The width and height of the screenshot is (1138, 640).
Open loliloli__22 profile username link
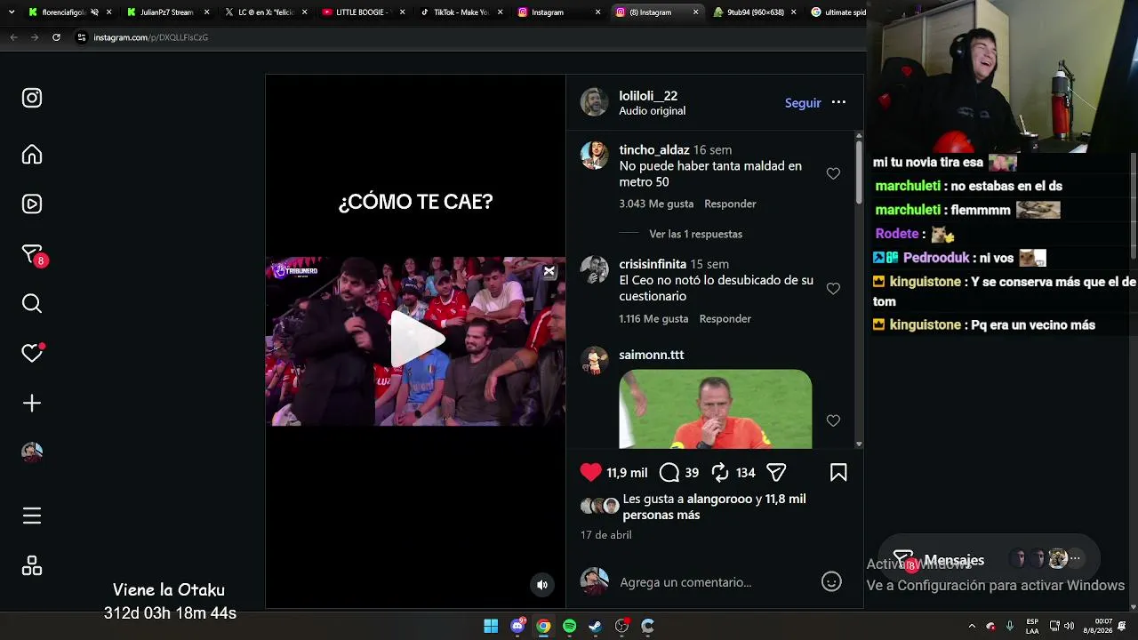point(648,96)
